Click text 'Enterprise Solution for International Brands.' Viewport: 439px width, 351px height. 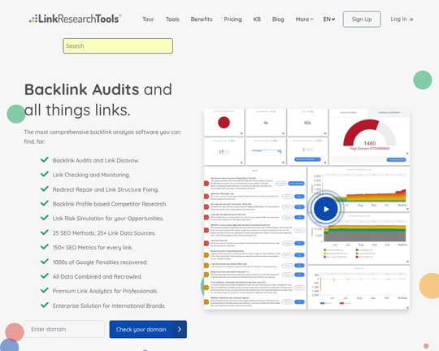109,305
